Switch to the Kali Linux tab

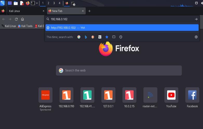(26, 11)
